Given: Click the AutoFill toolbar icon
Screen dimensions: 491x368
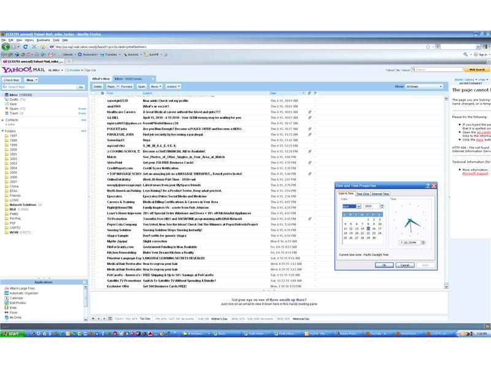Looking at the screenshot, I should (145, 55).
